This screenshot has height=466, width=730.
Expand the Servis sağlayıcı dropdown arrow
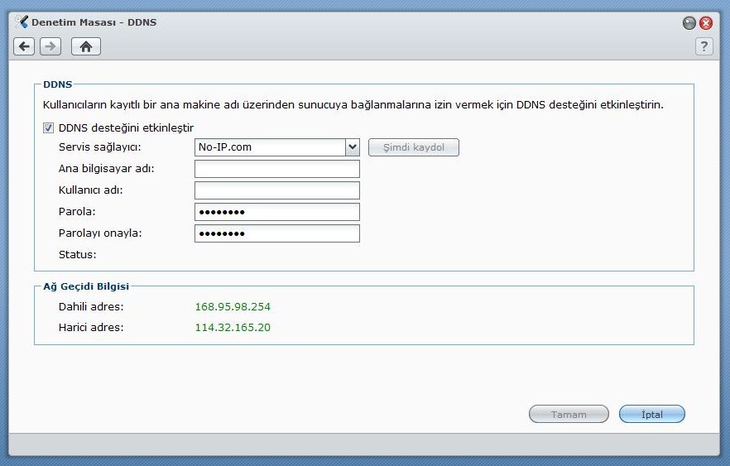[353, 147]
